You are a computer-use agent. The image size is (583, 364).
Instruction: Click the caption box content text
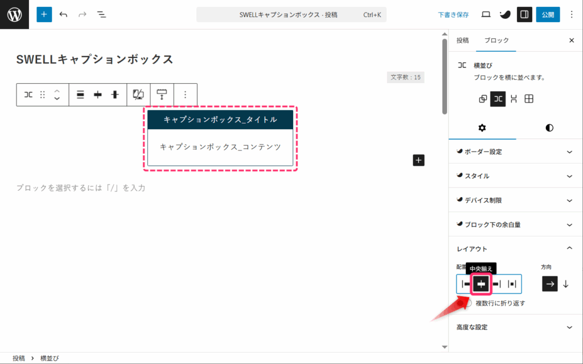pyautogui.click(x=220, y=147)
